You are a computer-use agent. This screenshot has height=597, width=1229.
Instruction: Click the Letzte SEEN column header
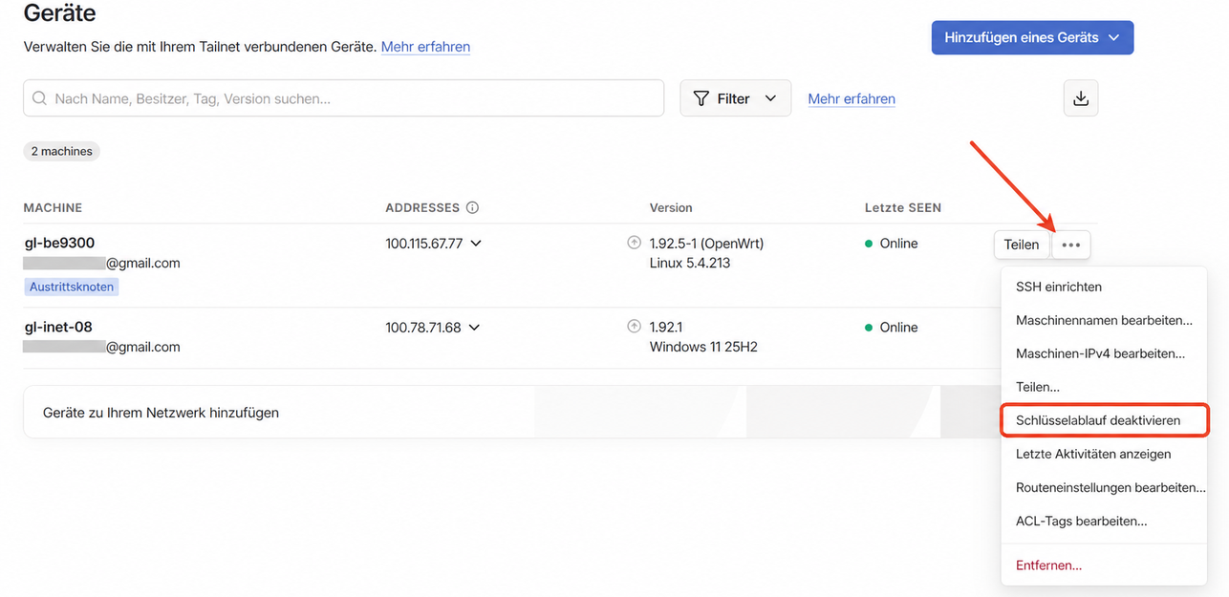[x=903, y=207]
